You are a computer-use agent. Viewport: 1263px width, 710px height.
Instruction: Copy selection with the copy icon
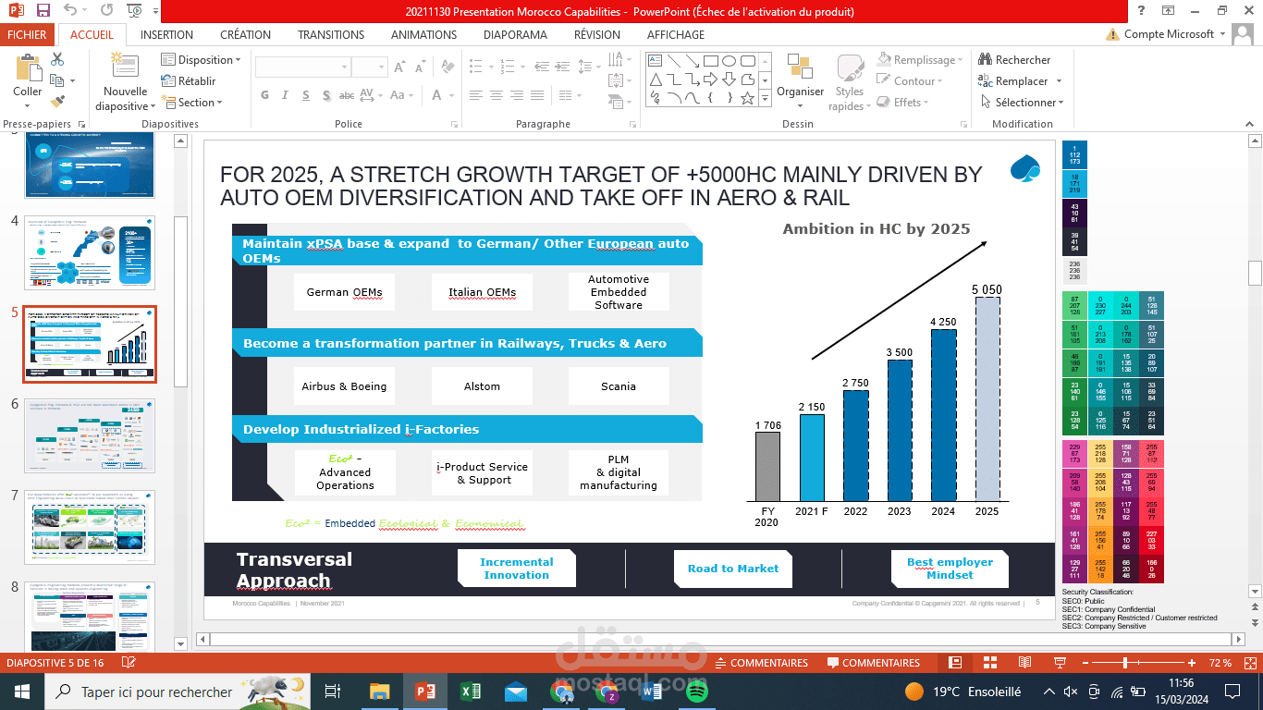click(57, 80)
